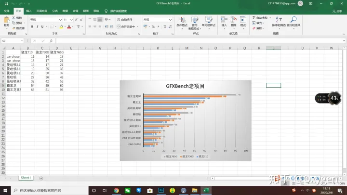Click the Clear eraser button
347x195 pixels.
click(x=258, y=28)
